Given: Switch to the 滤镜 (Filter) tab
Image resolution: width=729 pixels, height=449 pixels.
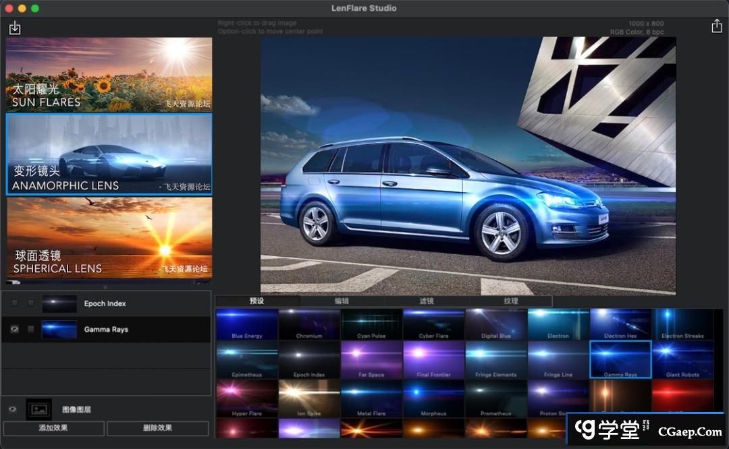Looking at the screenshot, I should pyautogui.click(x=426, y=301).
